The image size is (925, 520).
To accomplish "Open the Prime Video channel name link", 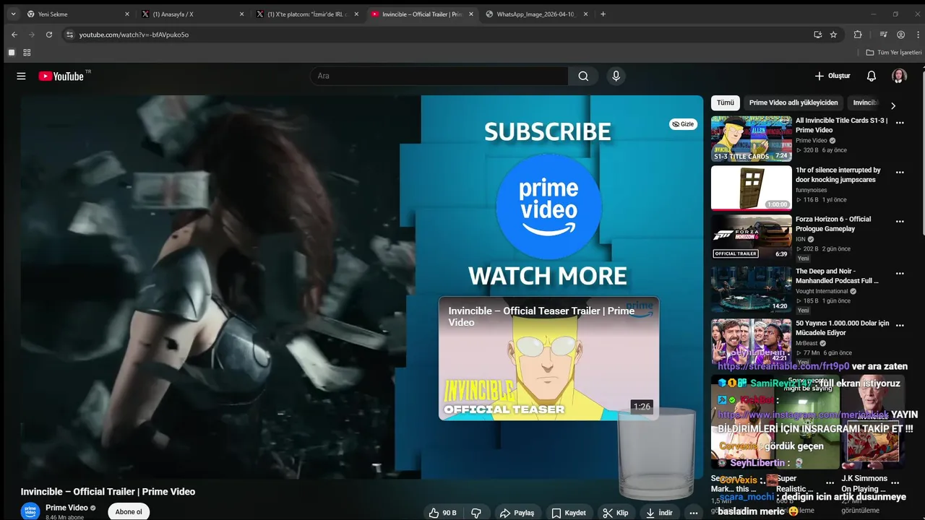I will [66, 508].
